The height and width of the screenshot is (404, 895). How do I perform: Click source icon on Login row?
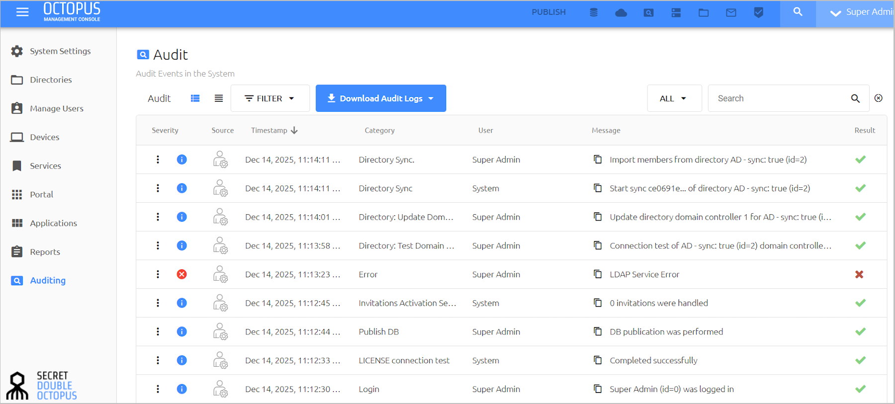pos(220,389)
